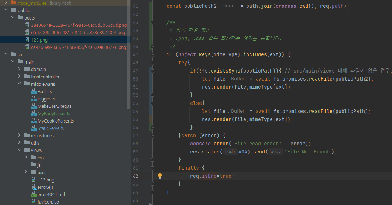Click the public folder icon
The image size is (392, 205).
tap(14, 10)
